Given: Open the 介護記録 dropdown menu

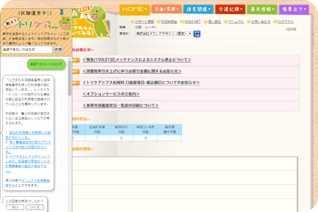Looking at the screenshot, I should 230,9.
